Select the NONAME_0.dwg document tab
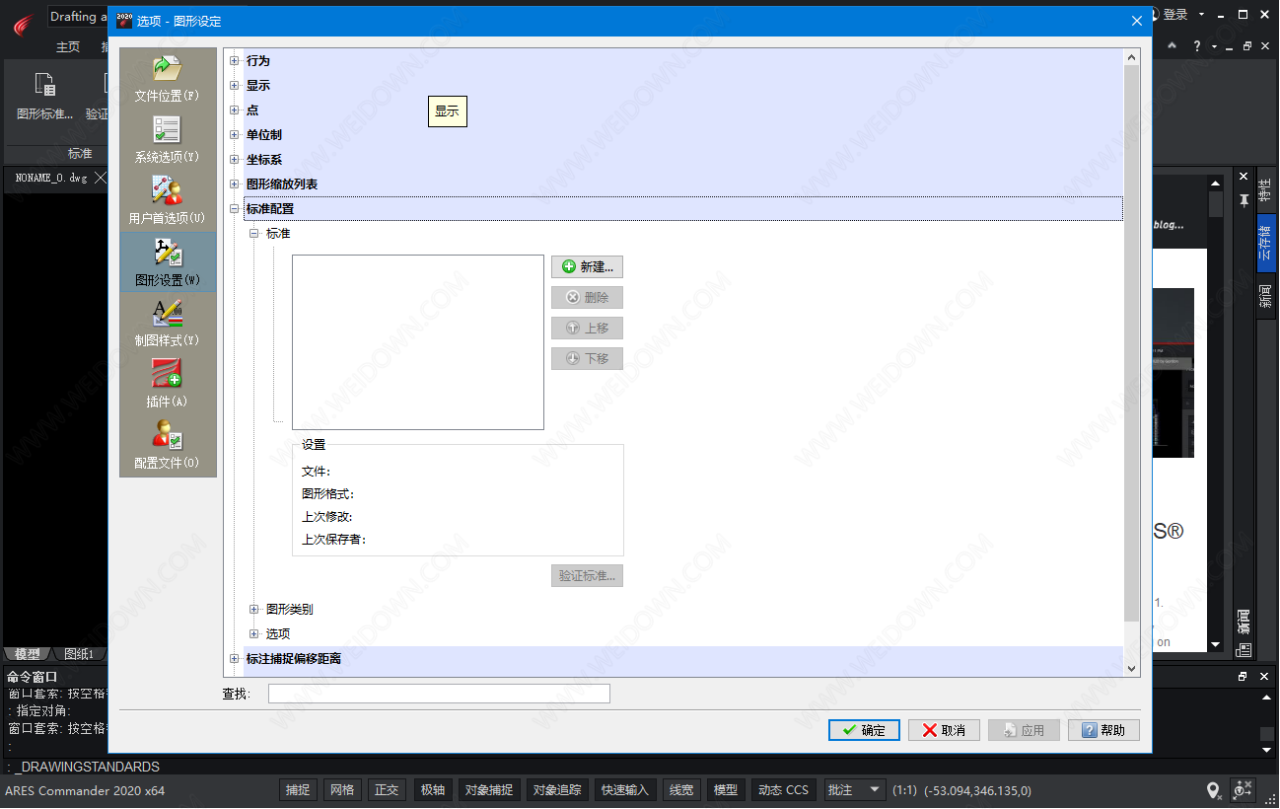The image size is (1280, 809). (x=51, y=179)
